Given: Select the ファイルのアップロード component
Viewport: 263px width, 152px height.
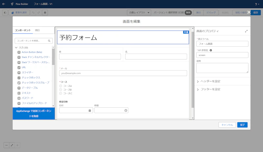Looking at the screenshot, I should [32, 103].
